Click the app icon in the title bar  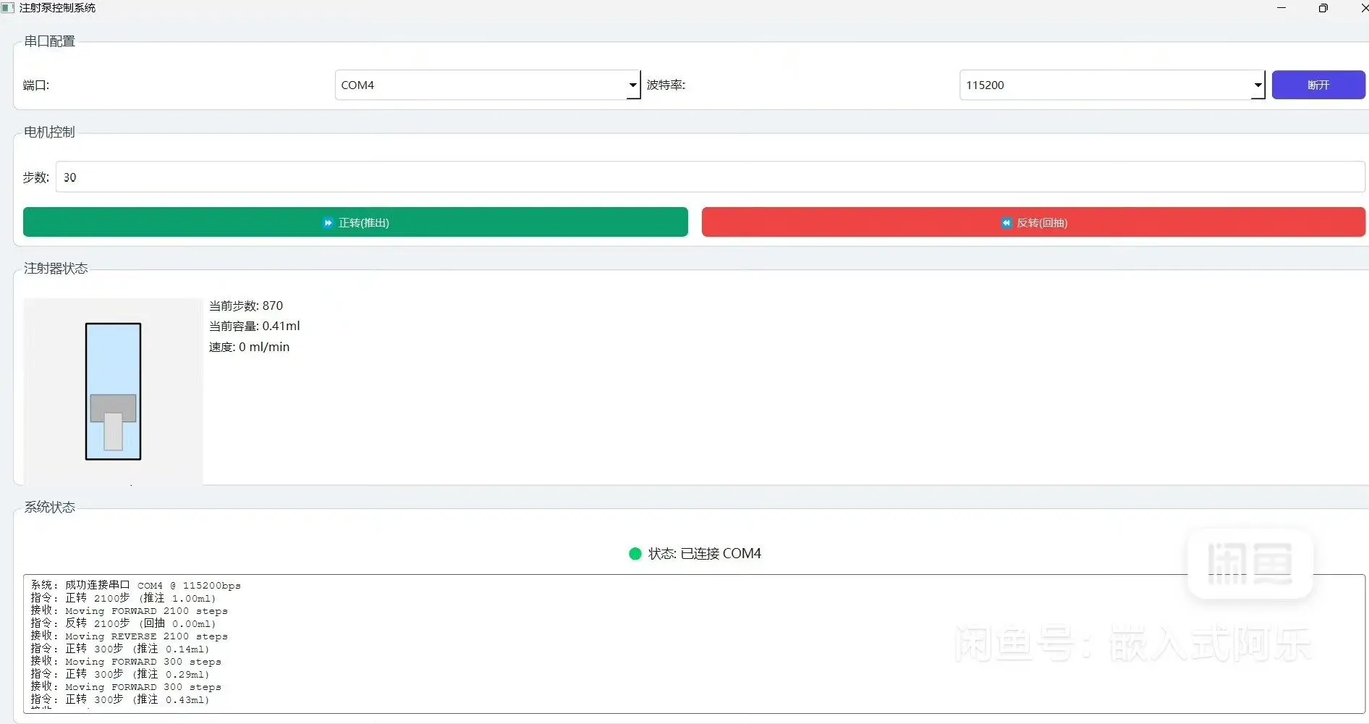point(8,8)
